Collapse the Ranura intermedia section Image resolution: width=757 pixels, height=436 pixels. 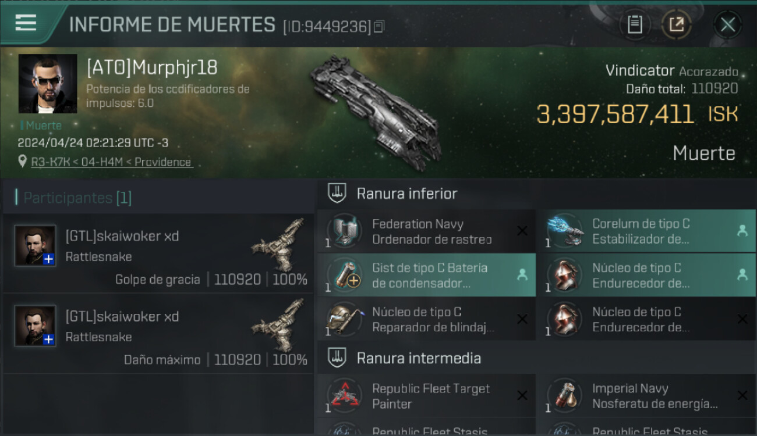[337, 358]
